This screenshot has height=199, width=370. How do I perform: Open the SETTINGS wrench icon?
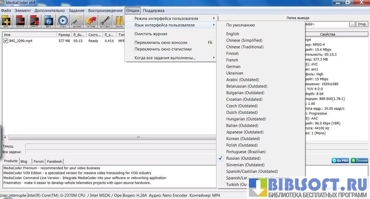click(105, 22)
